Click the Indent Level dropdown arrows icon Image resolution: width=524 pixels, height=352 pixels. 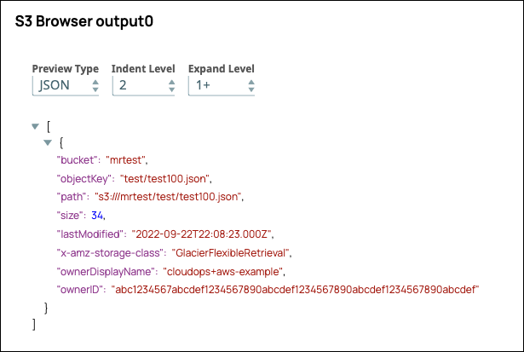170,86
